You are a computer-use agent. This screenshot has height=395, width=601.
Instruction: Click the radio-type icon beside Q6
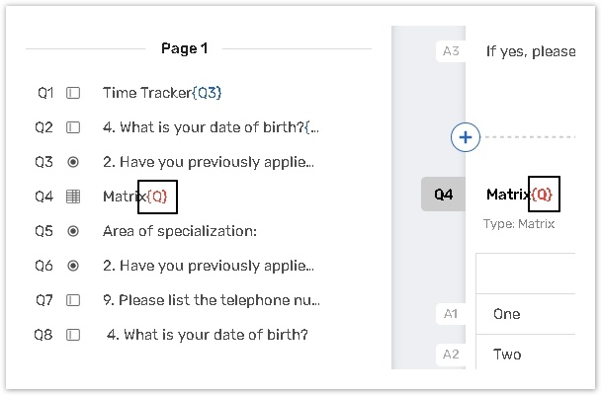[73, 266]
